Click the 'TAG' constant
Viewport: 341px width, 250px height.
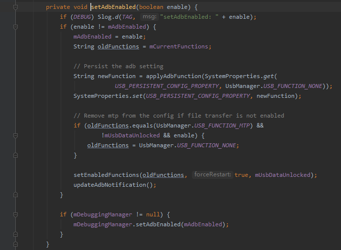click(127, 17)
